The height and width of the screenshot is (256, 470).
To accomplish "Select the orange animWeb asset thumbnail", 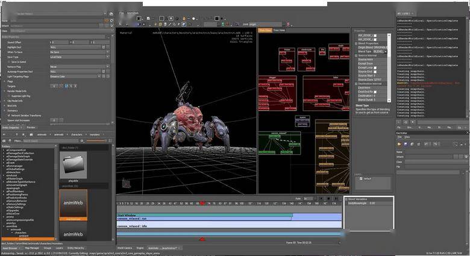I will [73, 203].
